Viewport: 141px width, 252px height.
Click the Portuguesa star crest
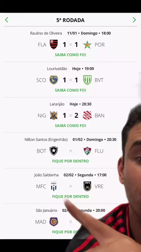click(x=87, y=45)
